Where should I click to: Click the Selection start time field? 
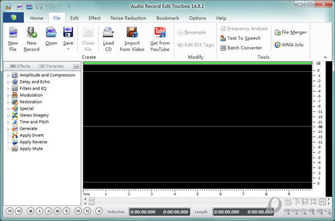(x=143, y=212)
